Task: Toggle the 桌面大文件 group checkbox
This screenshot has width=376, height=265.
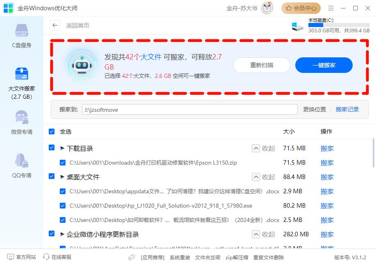Action: pos(52,176)
